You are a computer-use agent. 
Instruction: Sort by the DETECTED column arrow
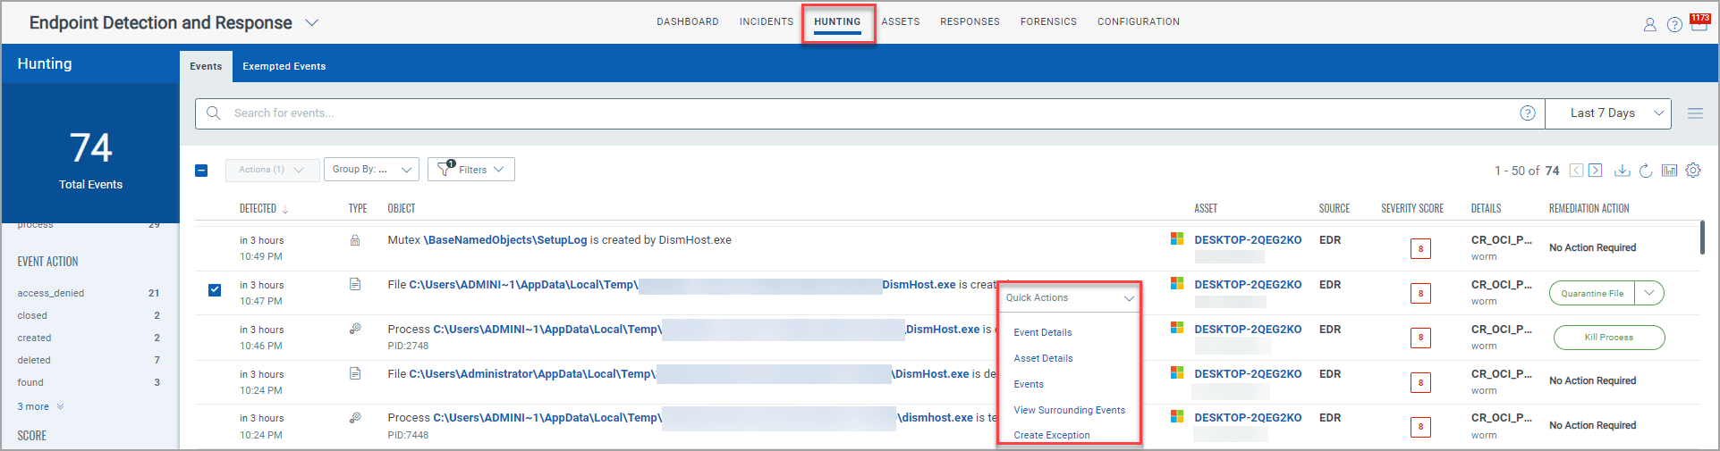[285, 209]
